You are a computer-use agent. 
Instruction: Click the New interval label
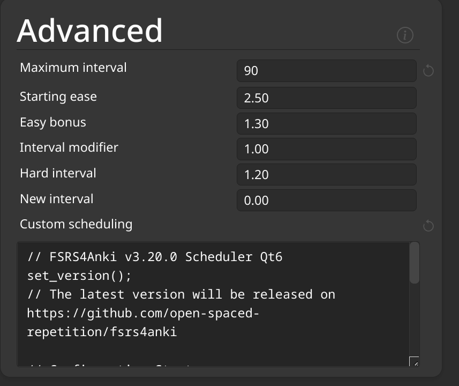click(x=56, y=199)
